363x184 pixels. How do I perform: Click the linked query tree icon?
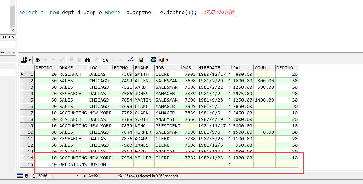click(131, 60)
